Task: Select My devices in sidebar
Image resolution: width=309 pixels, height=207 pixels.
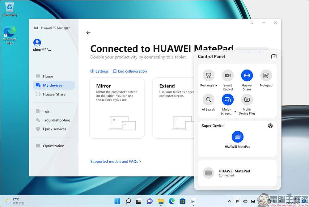Action: (54, 85)
